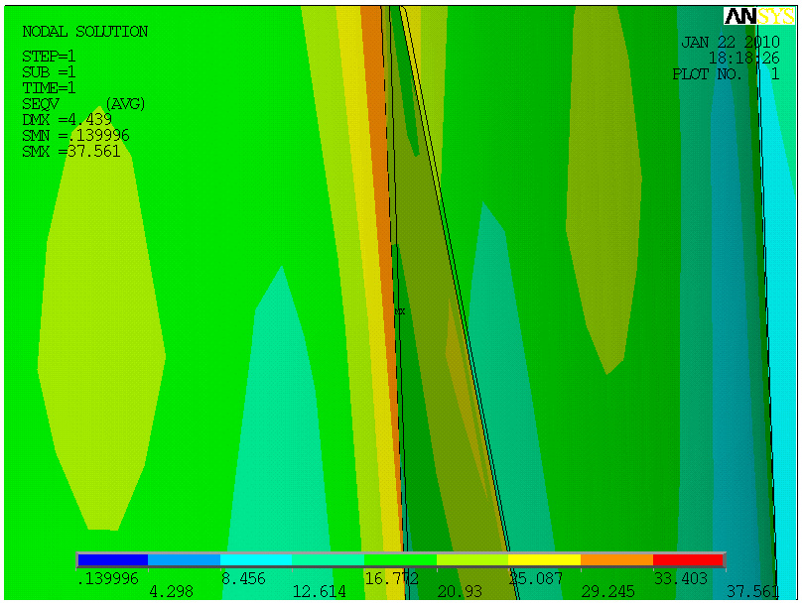
Task: Click the TIME=1 label
Action: pos(49,88)
